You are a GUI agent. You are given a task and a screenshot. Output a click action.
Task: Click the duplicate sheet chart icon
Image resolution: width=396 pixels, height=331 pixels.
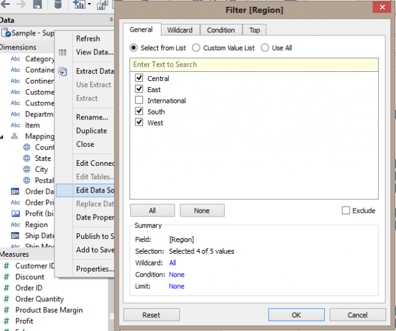103,4
